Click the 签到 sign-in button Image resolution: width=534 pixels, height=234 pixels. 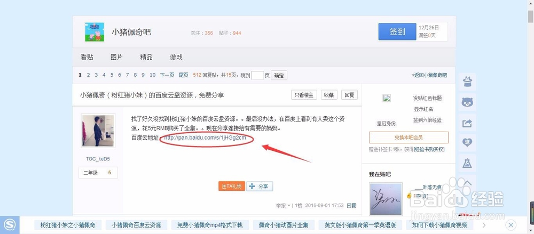[397, 31]
